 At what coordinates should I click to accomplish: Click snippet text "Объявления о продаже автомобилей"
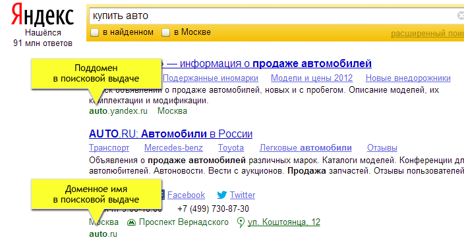[x=167, y=160]
